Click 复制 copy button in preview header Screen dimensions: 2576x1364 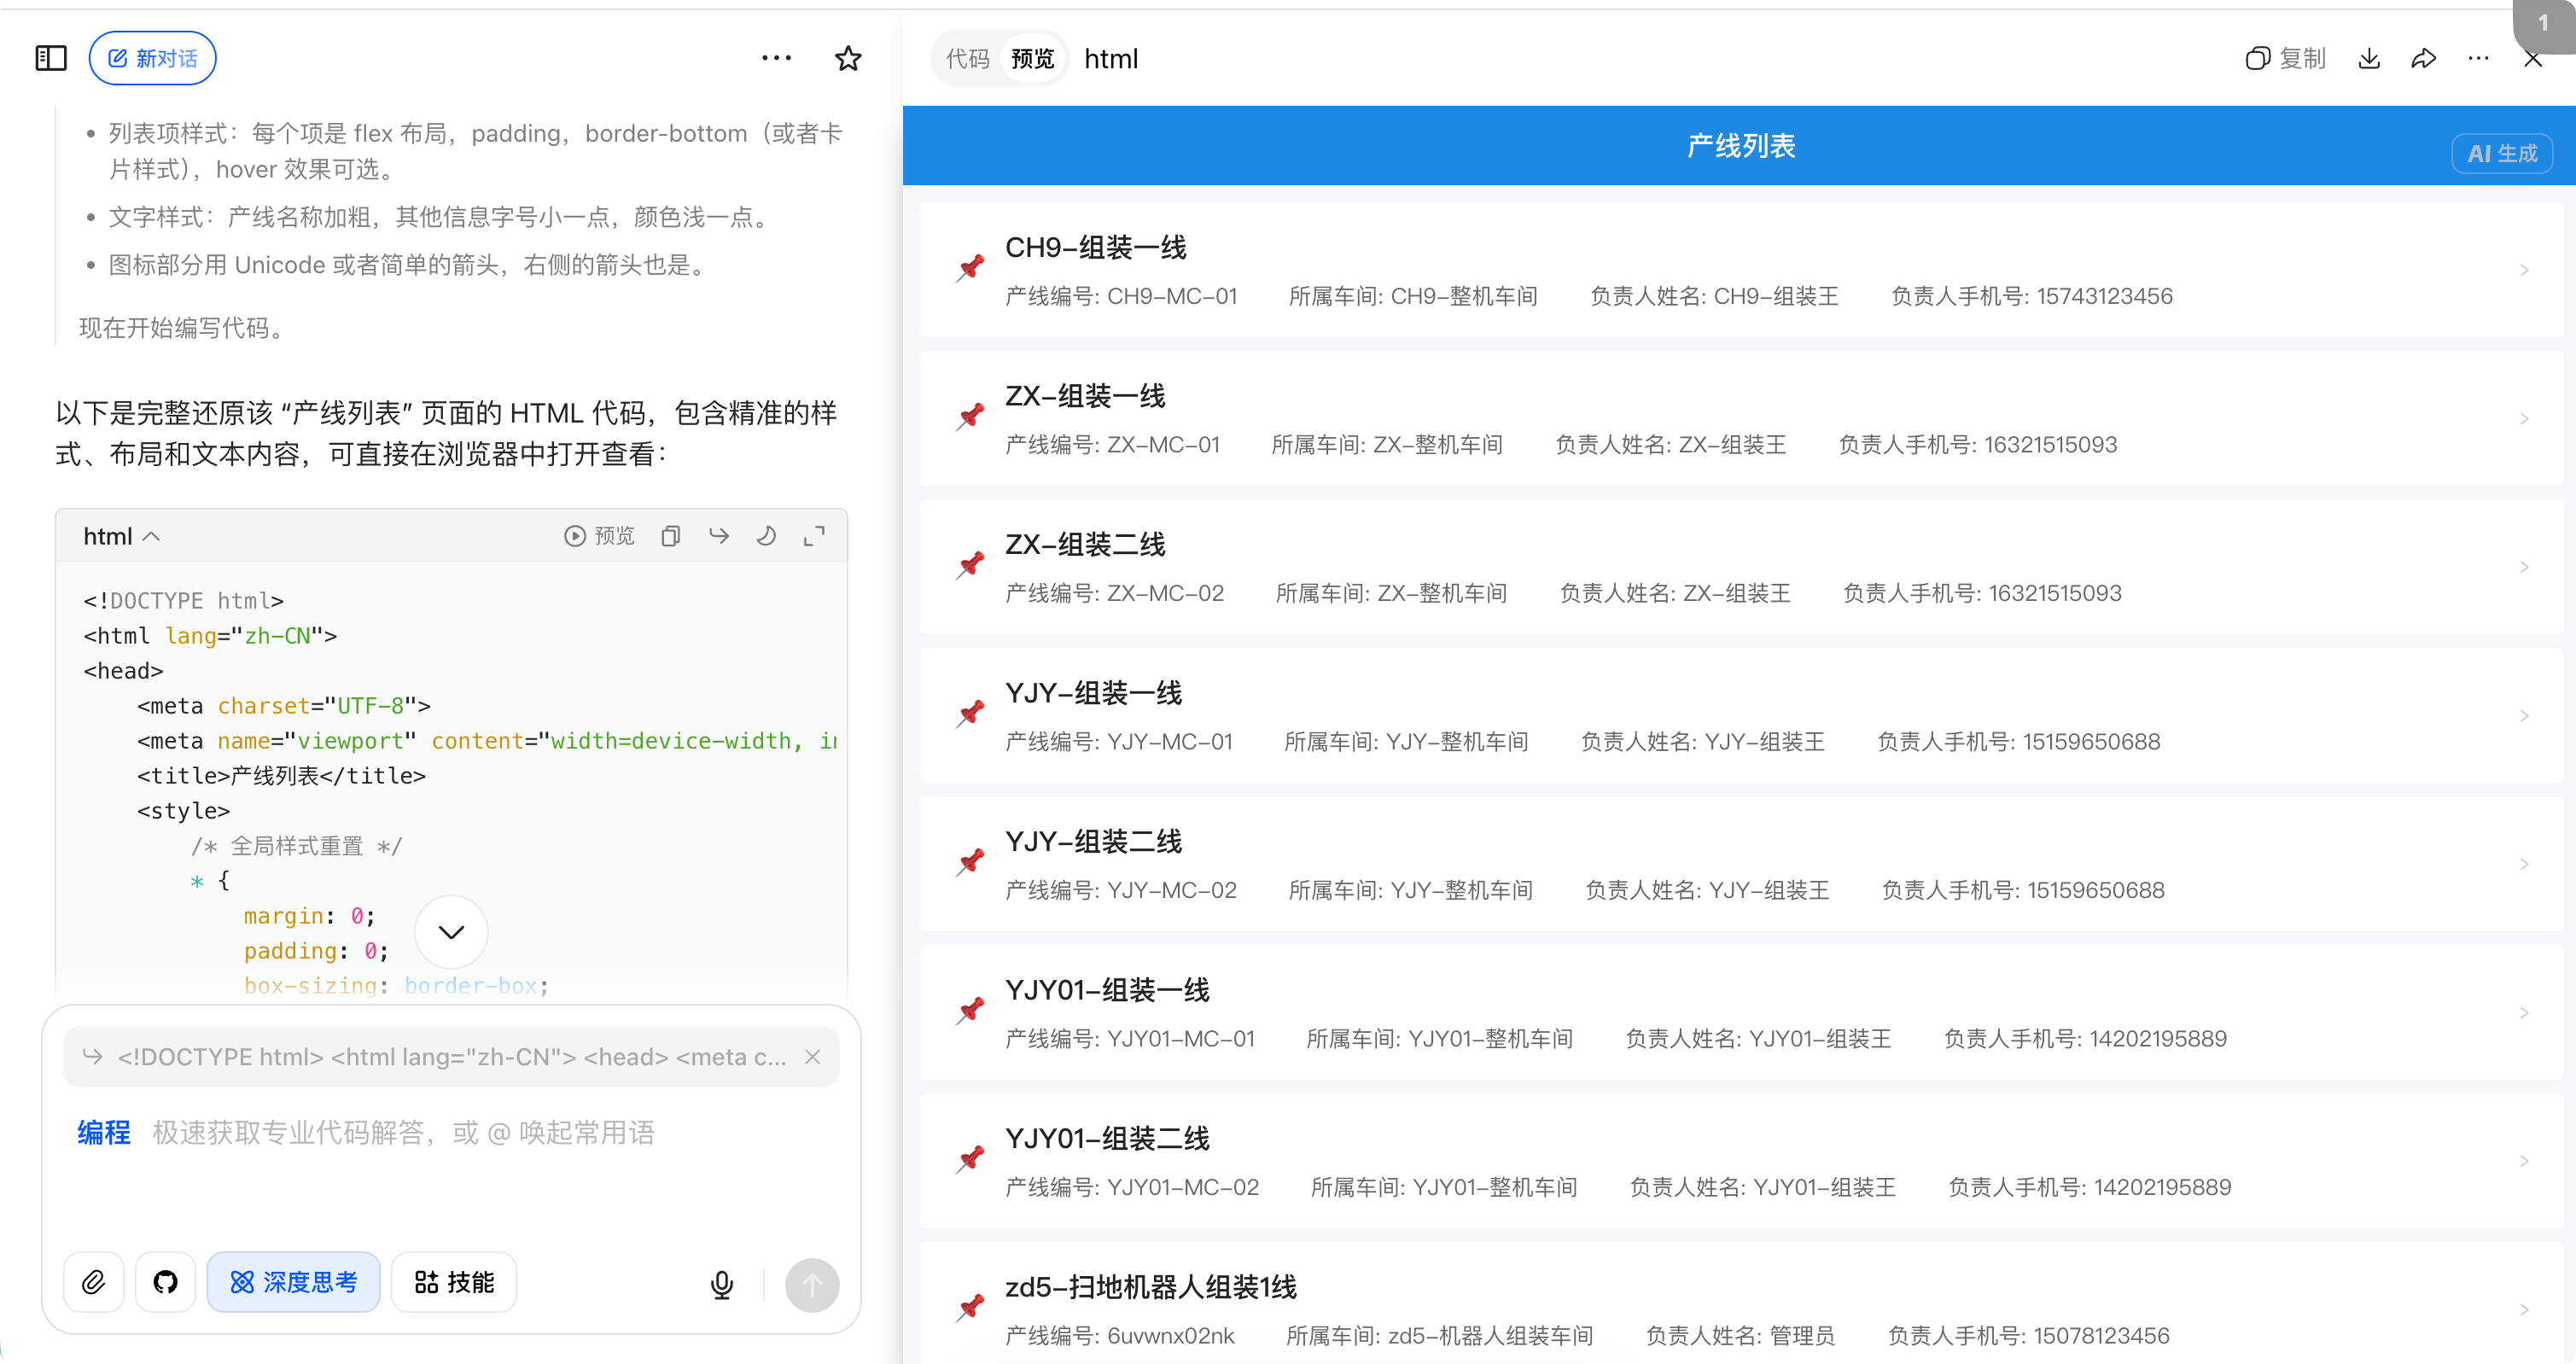[x=2285, y=58]
